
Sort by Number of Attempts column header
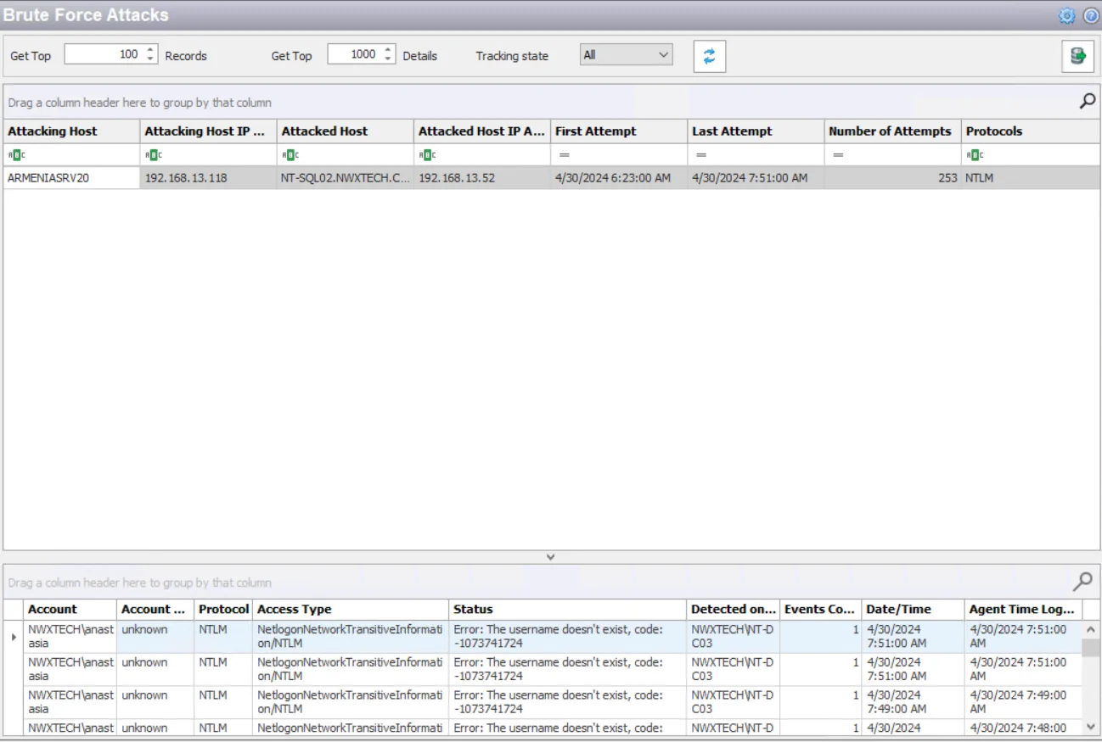click(x=892, y=131)
